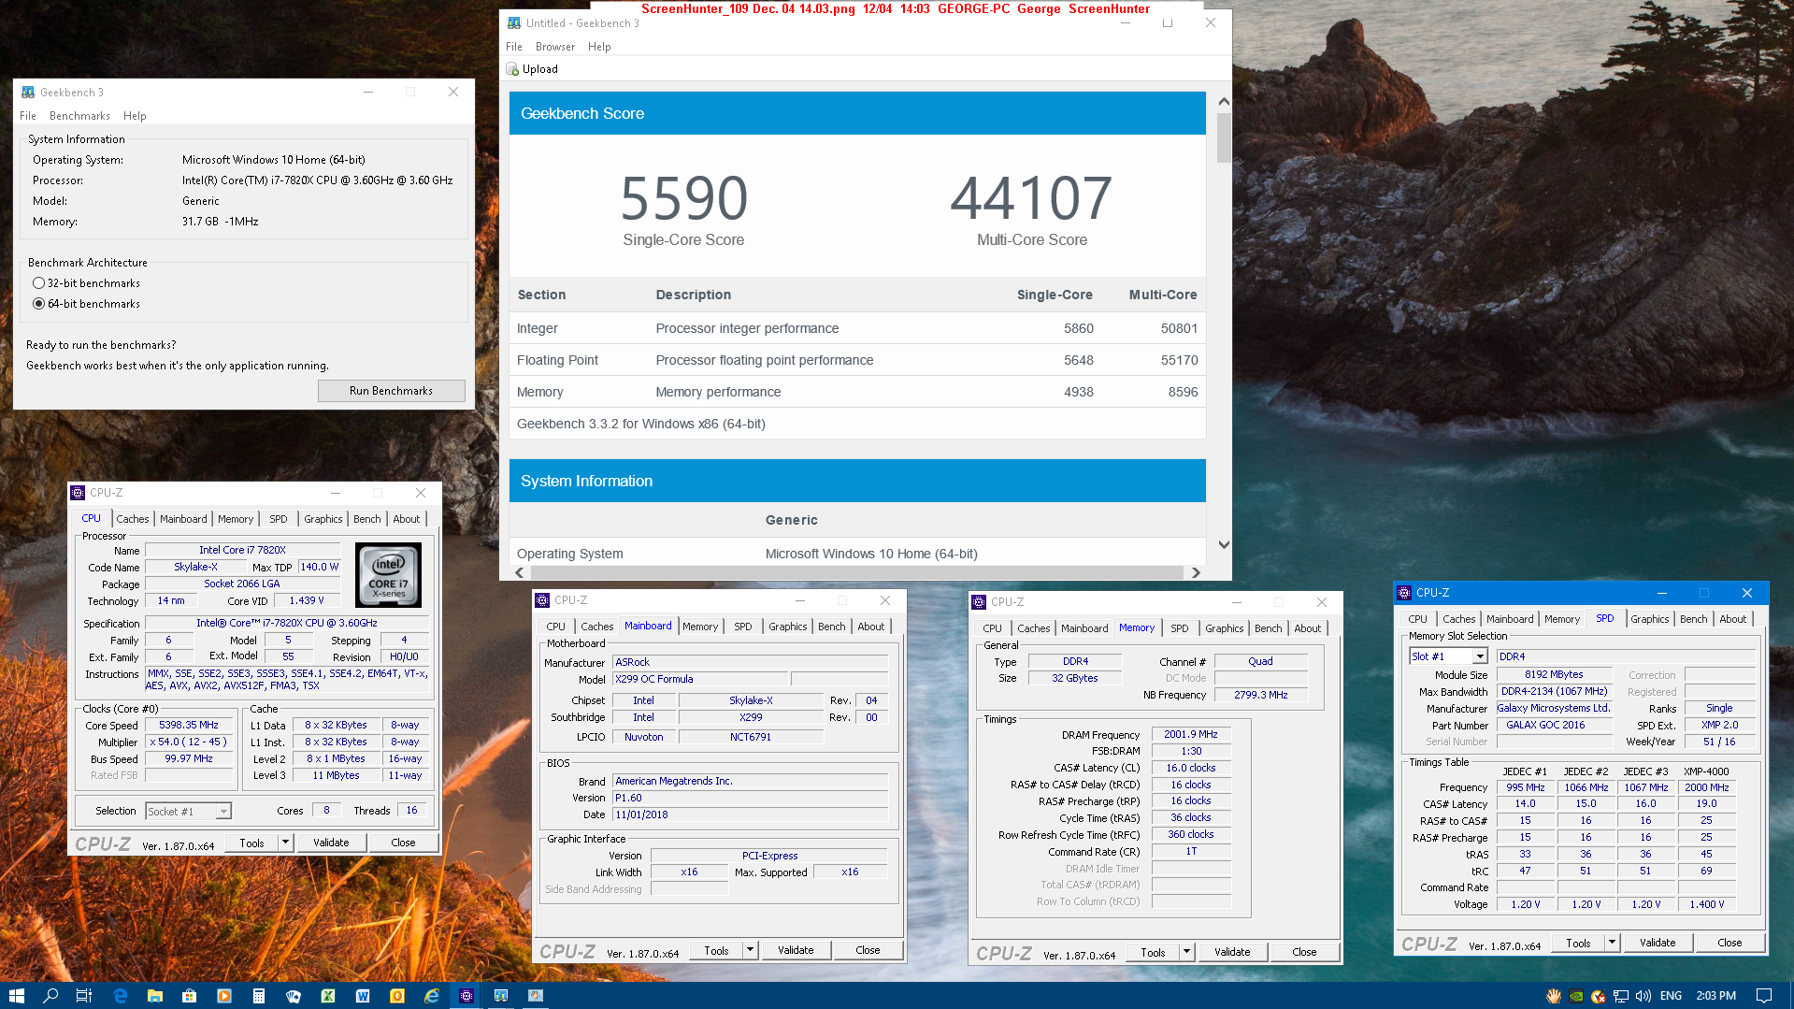Click the vertical scrollbar thumb in Geekbench results
Image resolution: width=1794 pixels, height=1009 pixels.
pyautogui.click(x=1224, y=138)
